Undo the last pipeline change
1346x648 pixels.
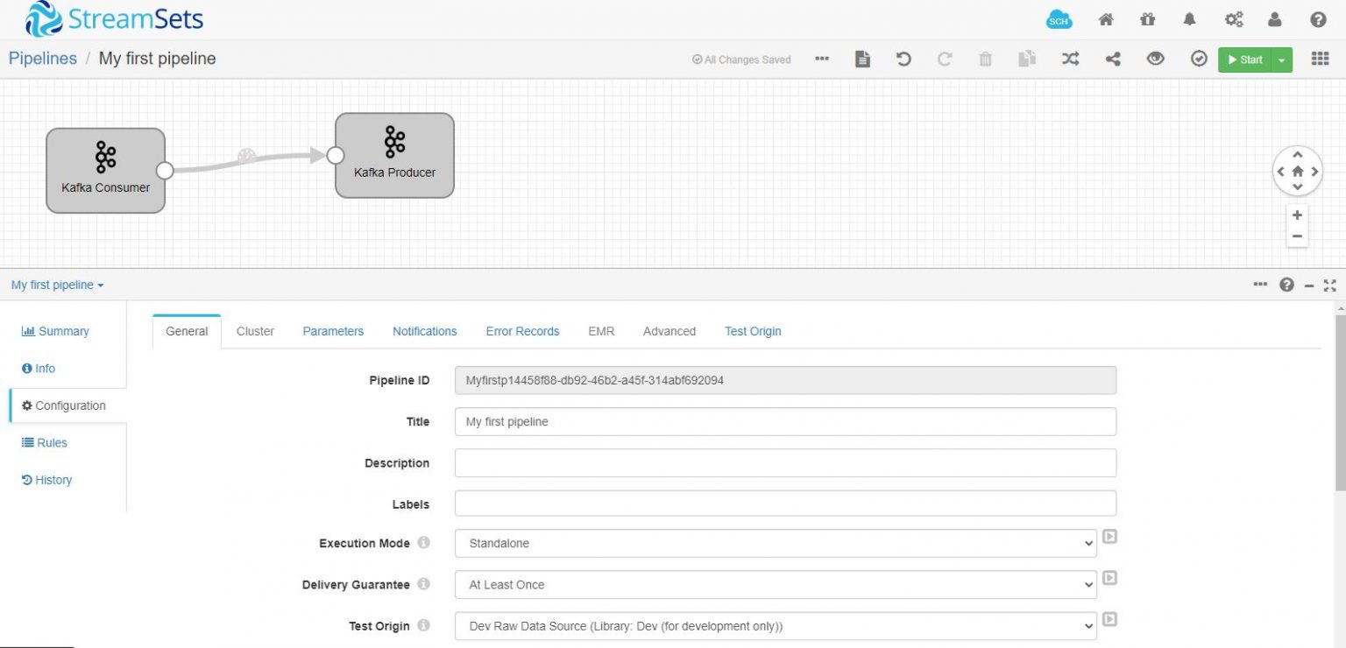(x=903, y=59)
